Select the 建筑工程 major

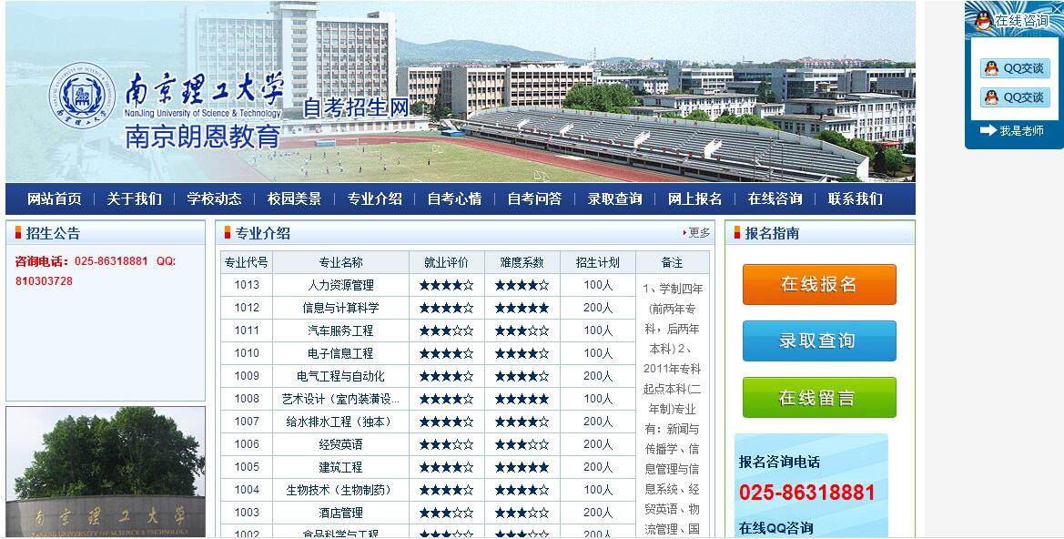click(340, 467)
